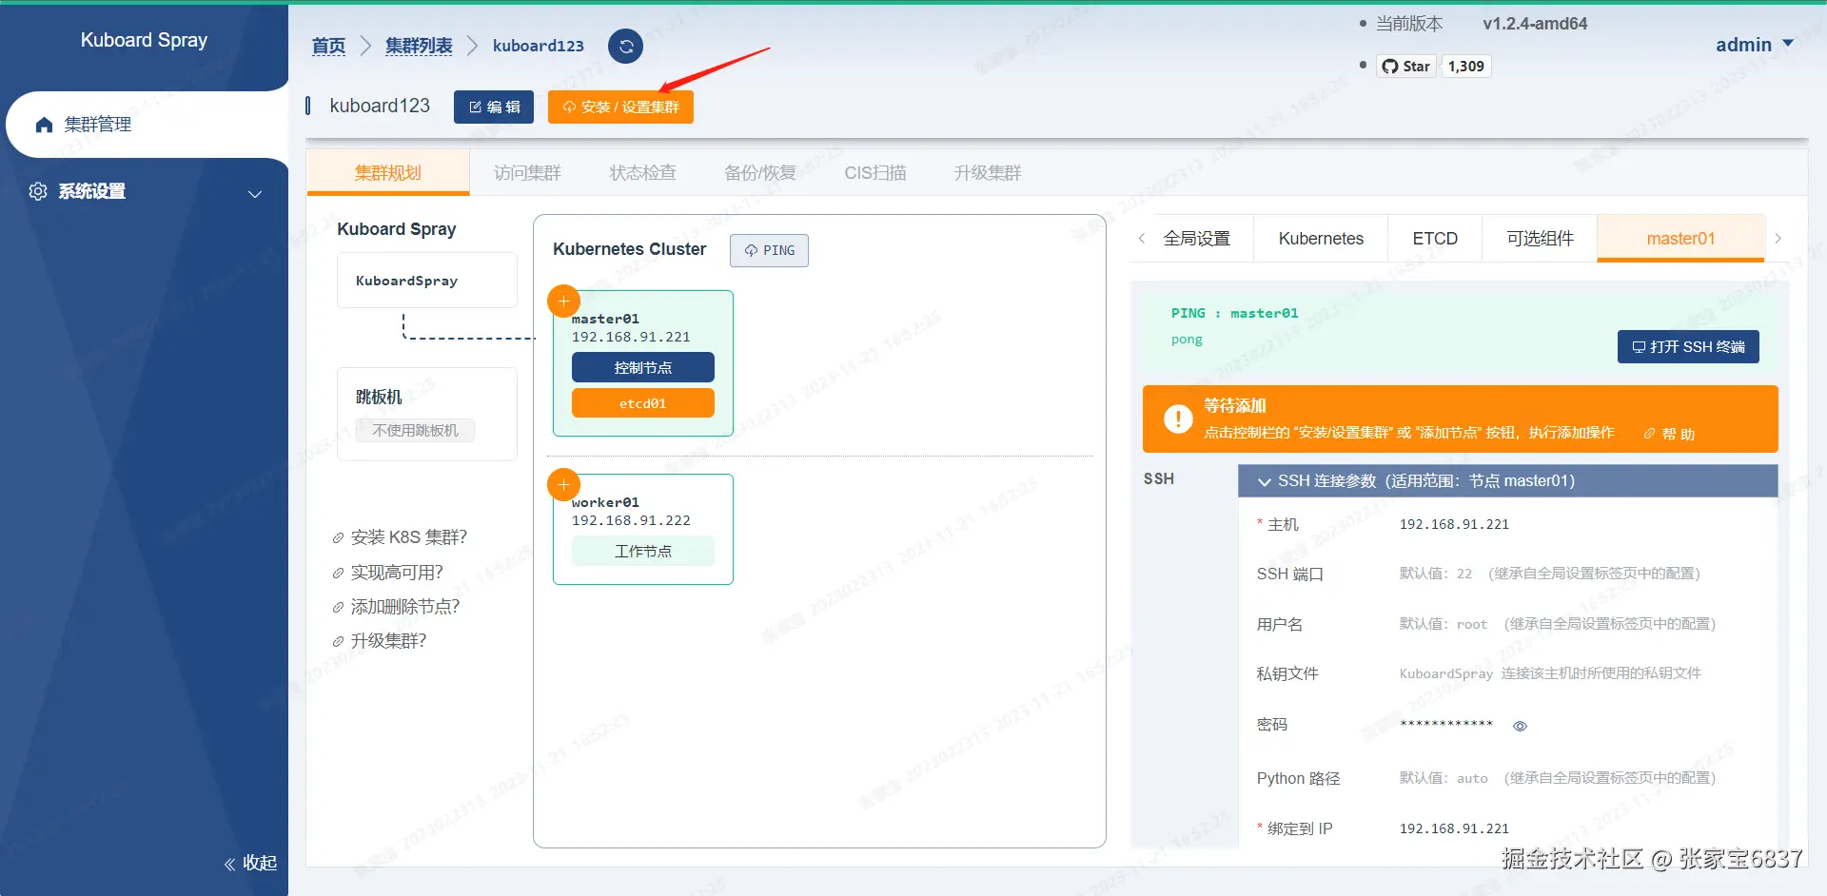Click the GitHub Star badge
1827x896 pixels.
pyautogui.click(x=1405, y=66)
